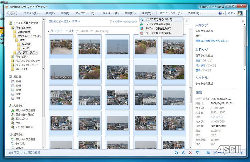
Task: Open the blue help question mark icon
Action: tap(220, 13)
